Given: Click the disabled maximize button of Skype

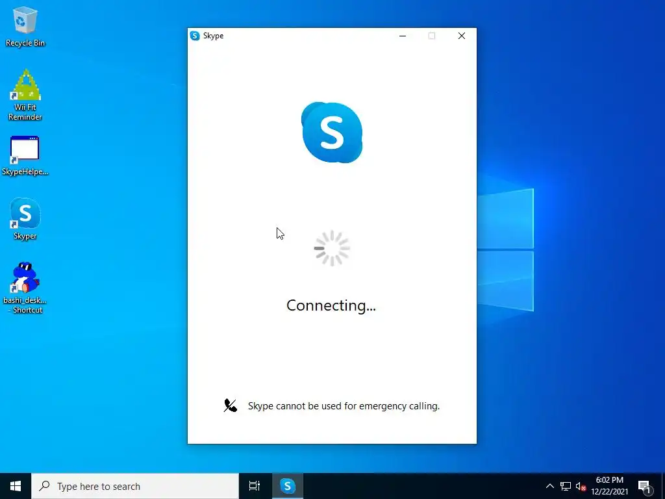Looking at the screenshot, I should click(432, 36).
